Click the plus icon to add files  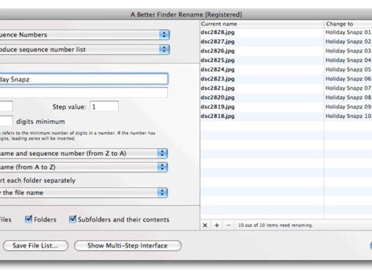pos(217,225)
